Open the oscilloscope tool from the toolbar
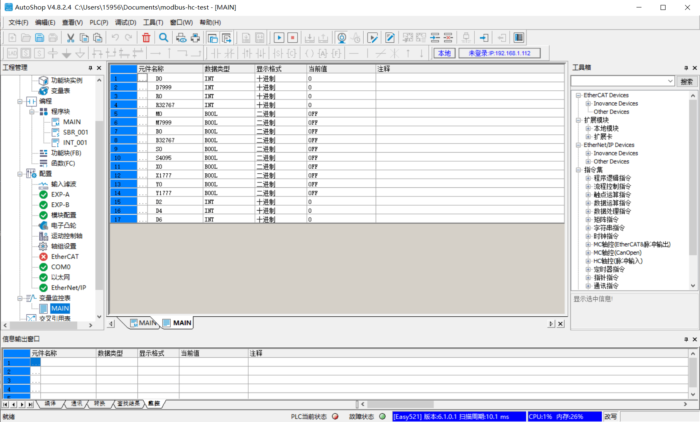 pyautogui.click(x=356, y=38)
